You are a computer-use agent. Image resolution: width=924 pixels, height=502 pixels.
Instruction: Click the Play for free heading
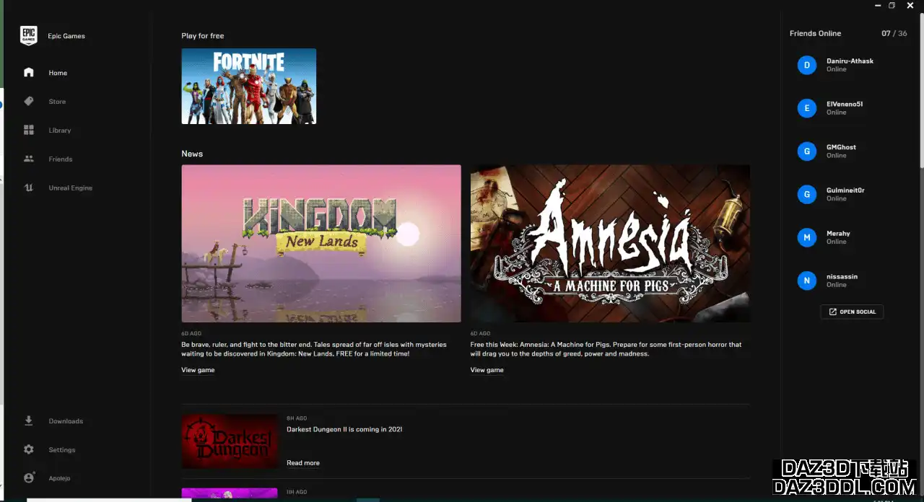coord(202,36)
